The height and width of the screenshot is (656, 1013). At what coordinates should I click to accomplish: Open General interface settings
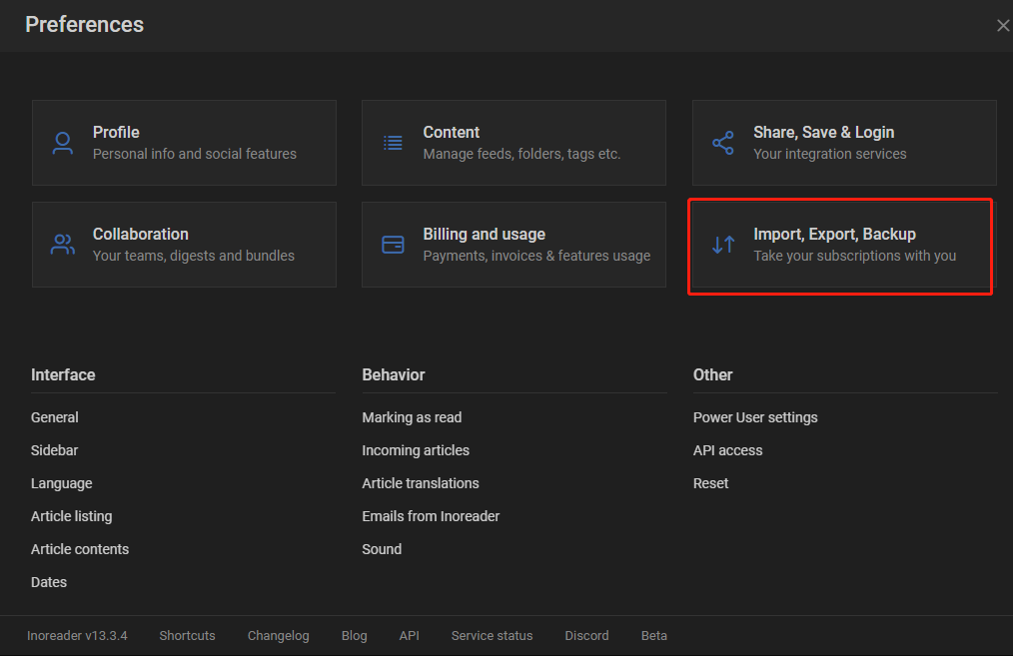[x=55, y=417]
